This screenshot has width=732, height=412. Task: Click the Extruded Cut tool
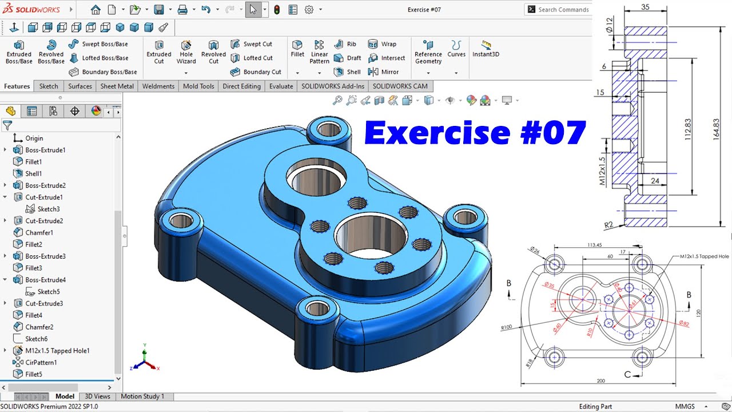(x=159, y=52)
